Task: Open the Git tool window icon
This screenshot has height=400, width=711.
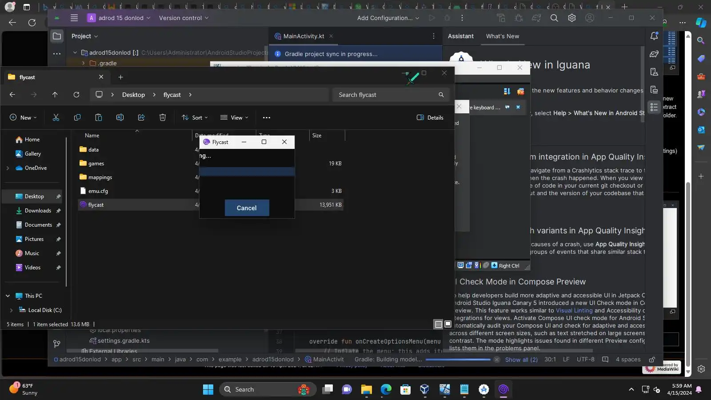Action: tap(57, 344)
